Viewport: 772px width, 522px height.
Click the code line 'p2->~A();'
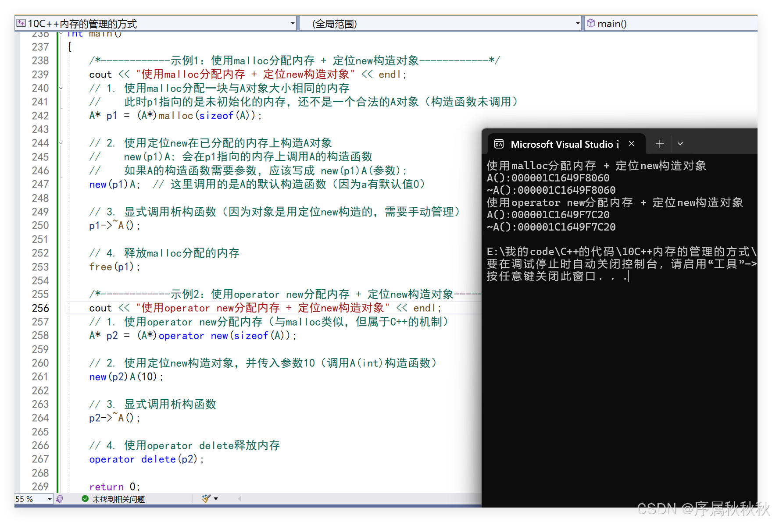tap(114, 418)
